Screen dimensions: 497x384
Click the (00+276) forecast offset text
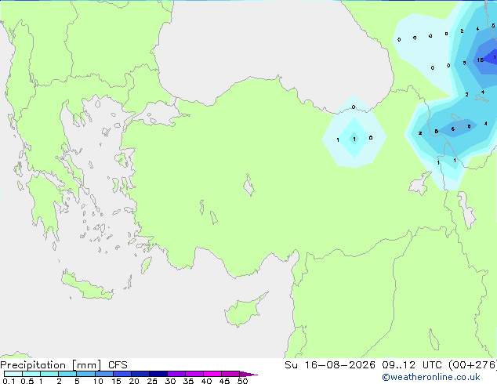[x=473, y=365]
